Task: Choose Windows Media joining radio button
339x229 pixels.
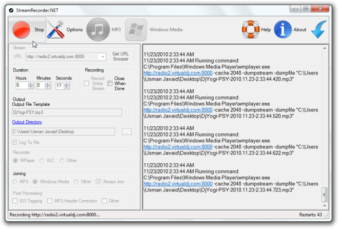Action: click(35, 182)
